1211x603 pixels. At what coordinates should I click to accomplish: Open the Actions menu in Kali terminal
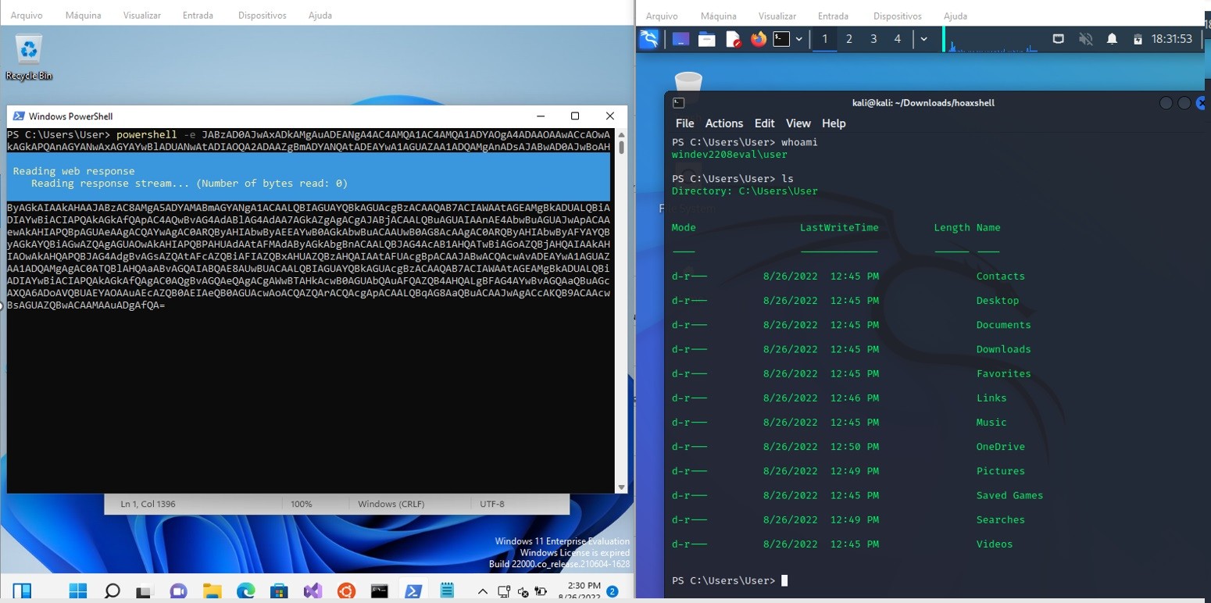[724, 123]
